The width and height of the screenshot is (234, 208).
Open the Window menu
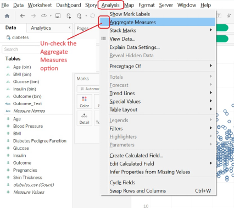tap(187, 5)
